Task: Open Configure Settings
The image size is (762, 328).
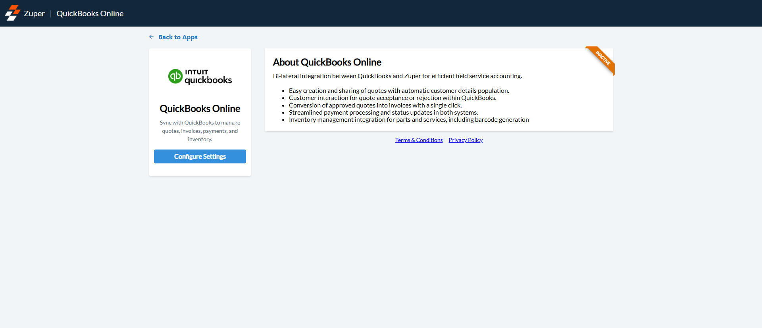Action: point(200,156)
